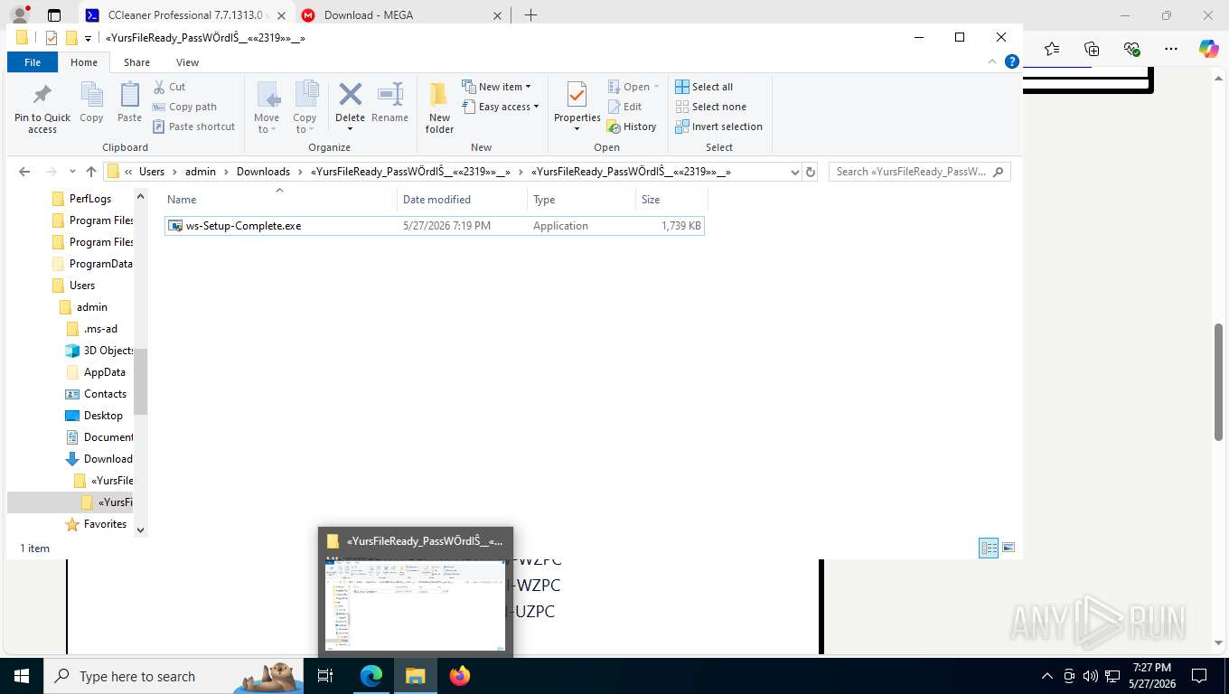
Task: Open Task View on the taskbar
Action: point(326,676)
